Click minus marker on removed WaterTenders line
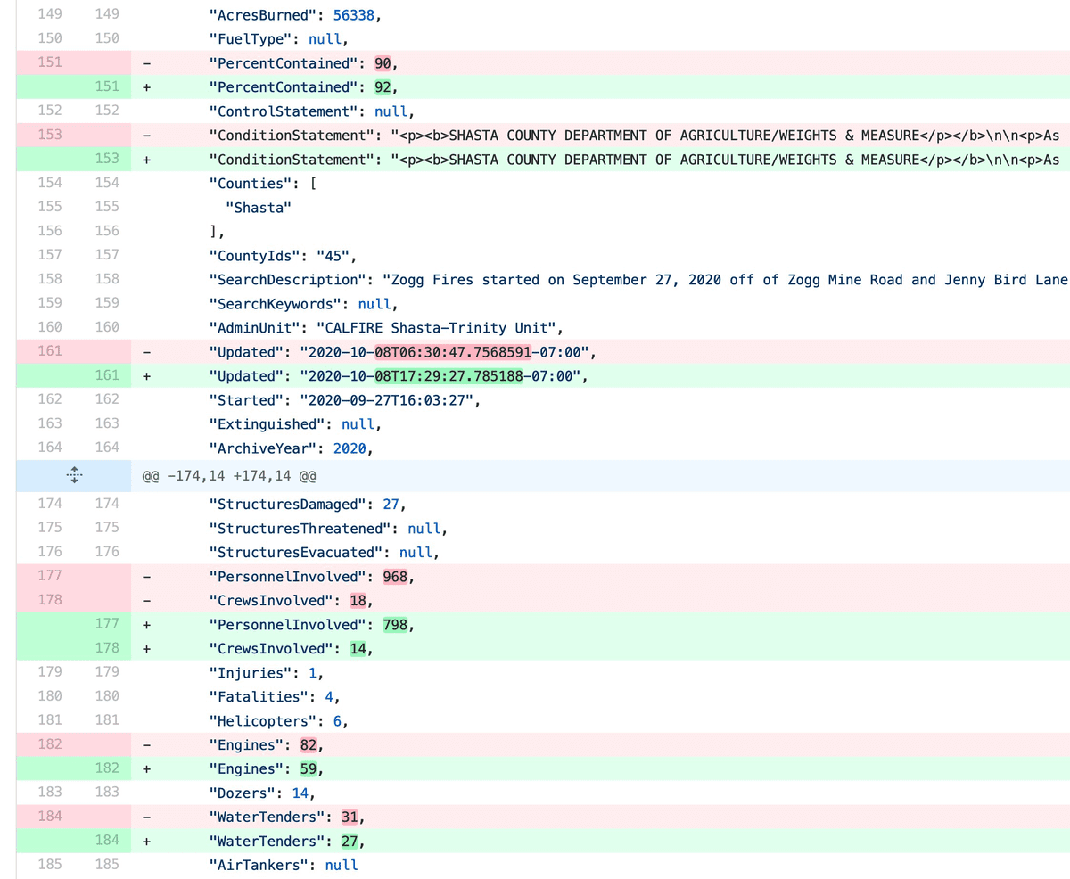The width and height of the screenshot is (1070, 879). coord(146,816)
